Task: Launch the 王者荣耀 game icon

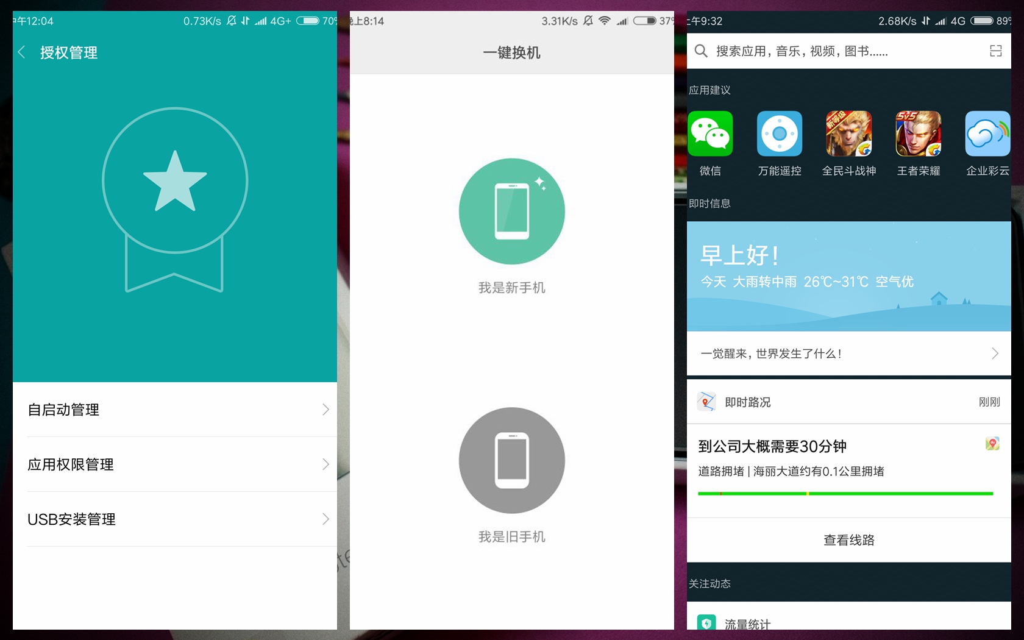Action: point(919,133)
